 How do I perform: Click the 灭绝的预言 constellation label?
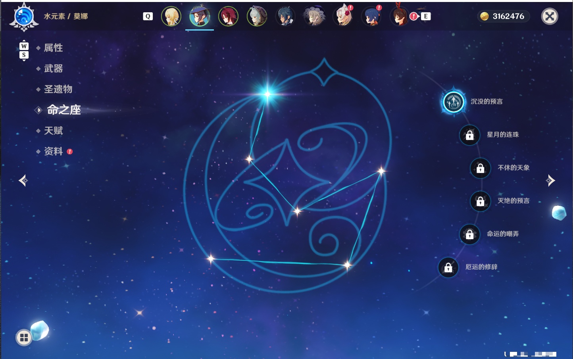tap(513, 201)
